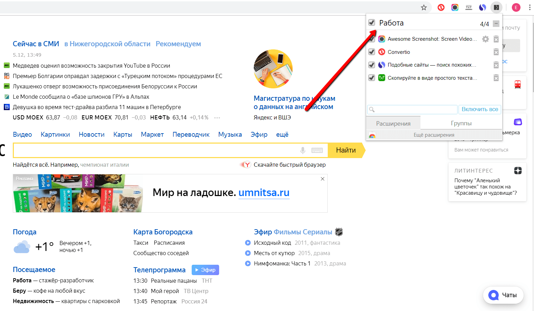Viewport: 534px width, 311px height.
Task: Open the Переводчик service
Action: (191, 135)
